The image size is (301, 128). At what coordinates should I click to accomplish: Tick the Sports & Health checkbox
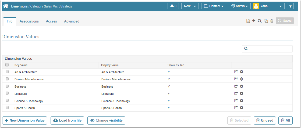click(7, 108)
